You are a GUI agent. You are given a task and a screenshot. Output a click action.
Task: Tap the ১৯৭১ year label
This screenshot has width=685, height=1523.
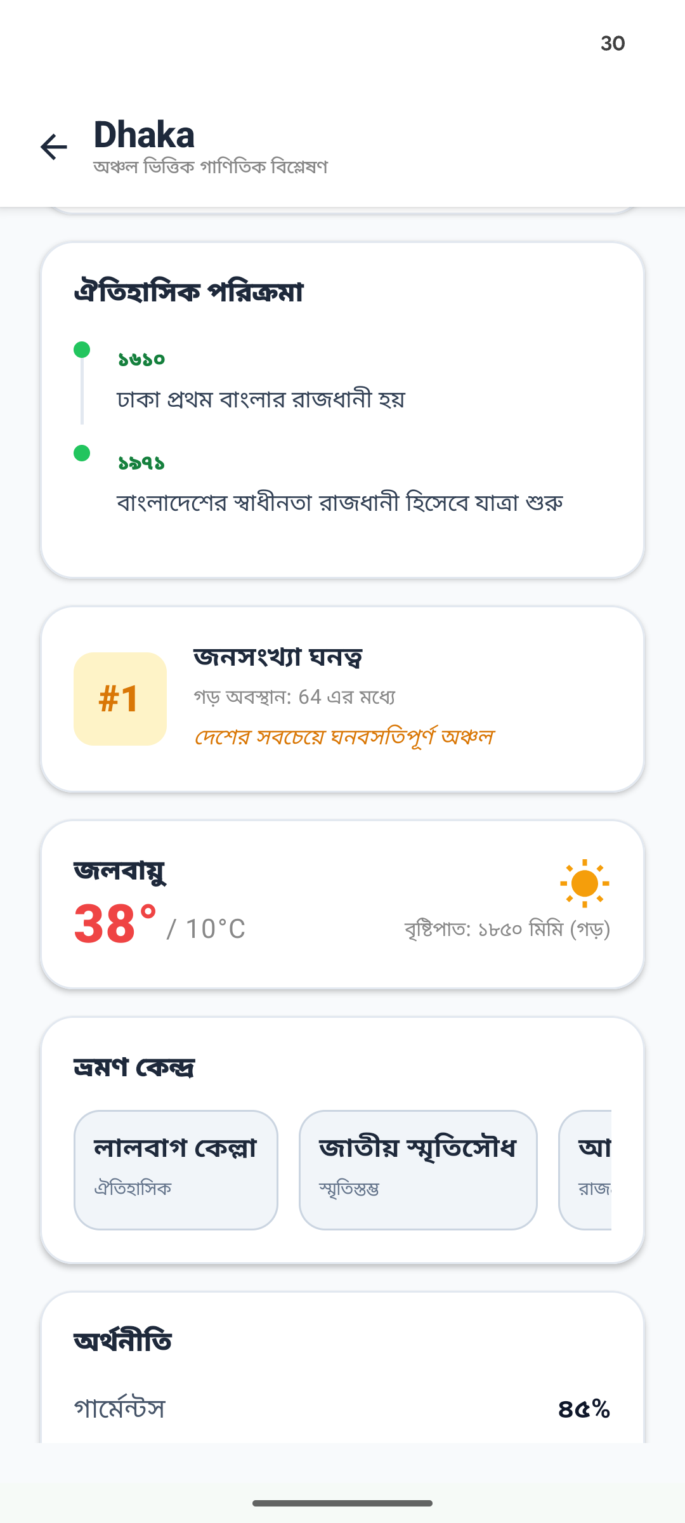coord(141,463)
